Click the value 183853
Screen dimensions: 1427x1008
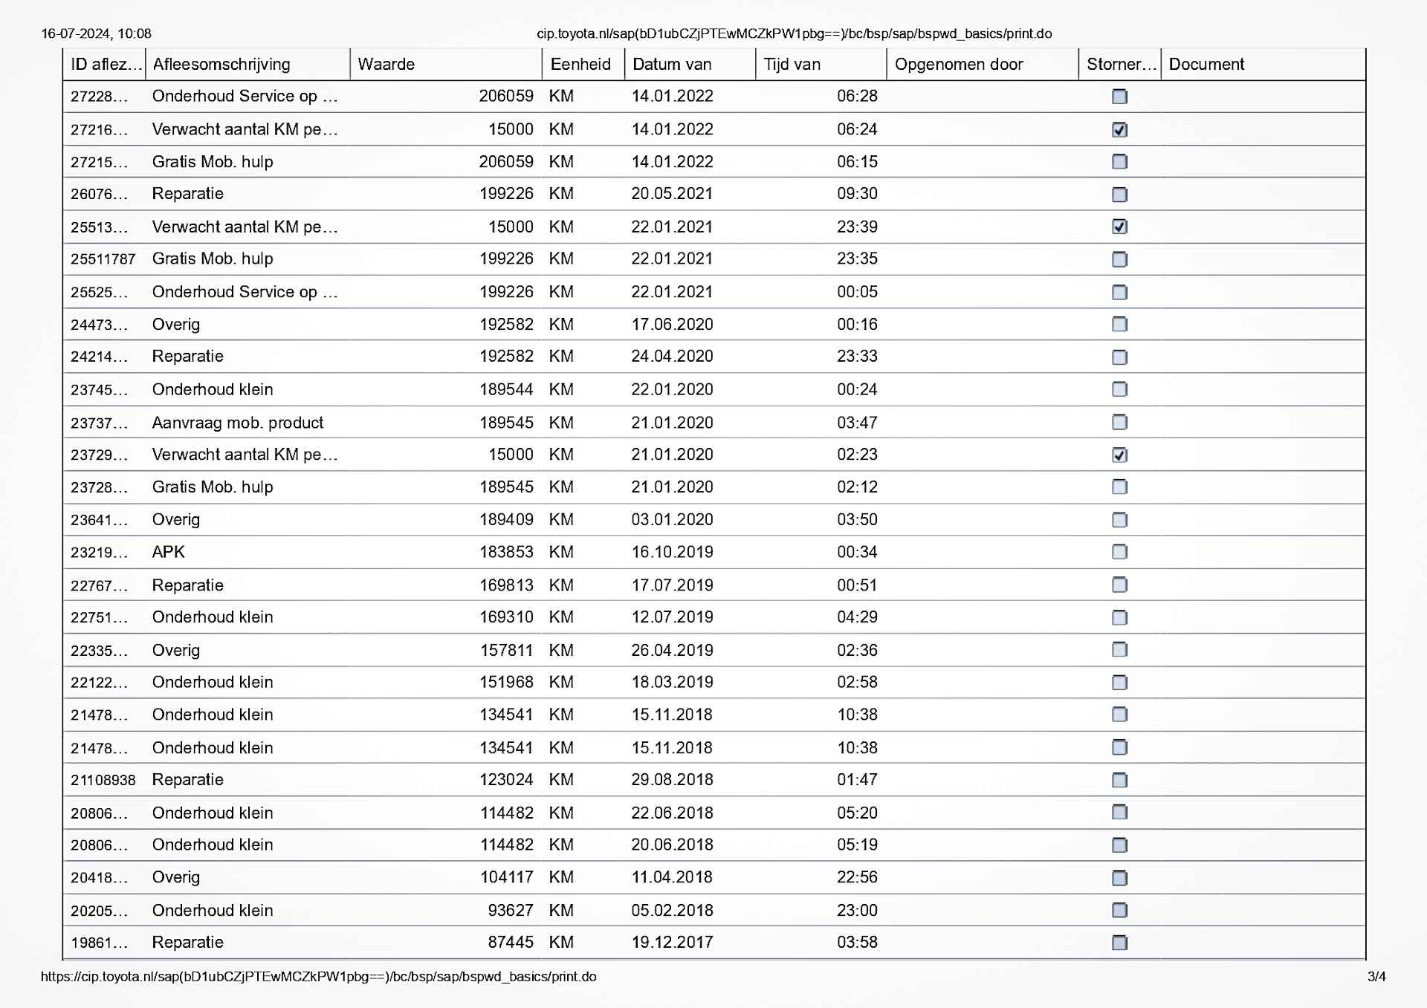(506, 552)
